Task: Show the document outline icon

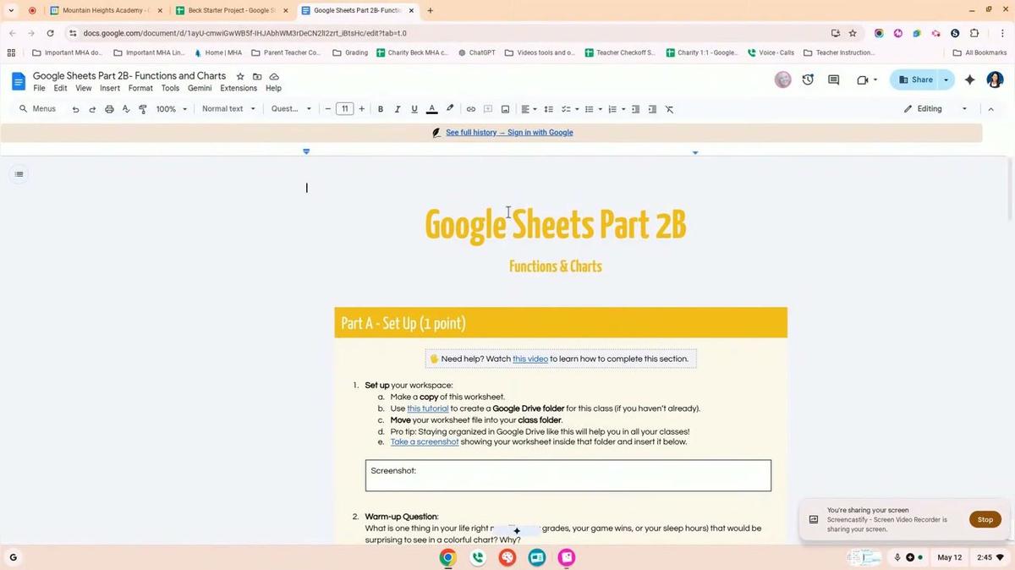Action: click(x=19, y=174)
